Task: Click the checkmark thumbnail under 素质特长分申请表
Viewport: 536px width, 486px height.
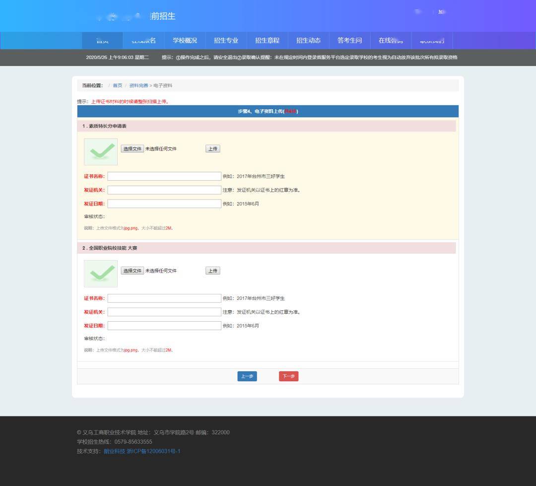Action: (100, 151)
